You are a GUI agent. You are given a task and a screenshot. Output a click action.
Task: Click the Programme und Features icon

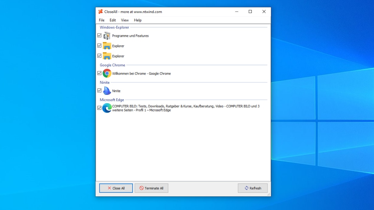[x=107, y=36]
